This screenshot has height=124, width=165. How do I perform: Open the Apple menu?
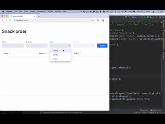pos(3,12)
